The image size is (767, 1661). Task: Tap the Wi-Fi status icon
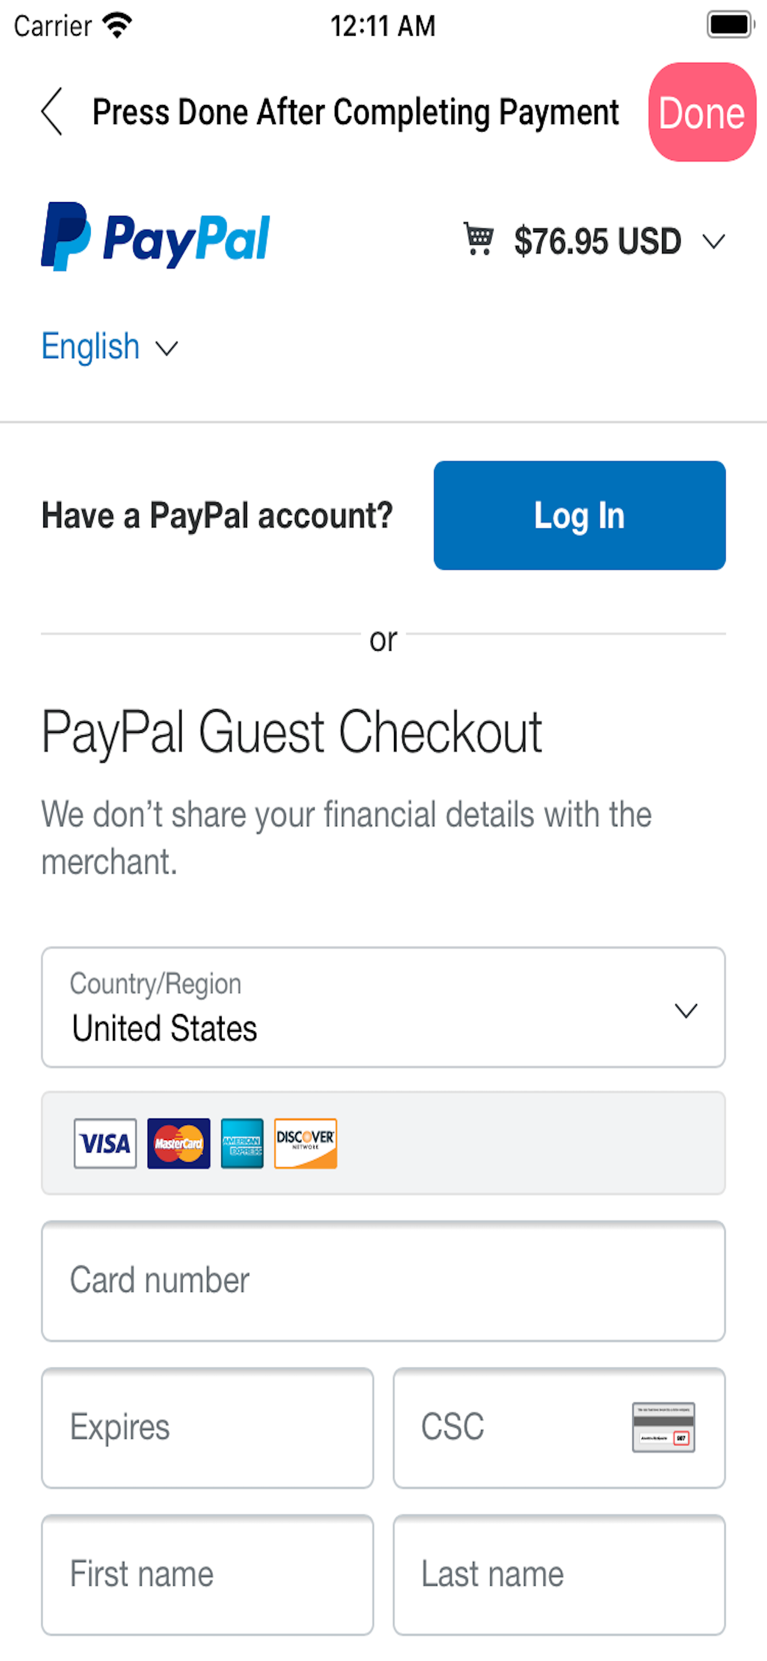(117, 26)
